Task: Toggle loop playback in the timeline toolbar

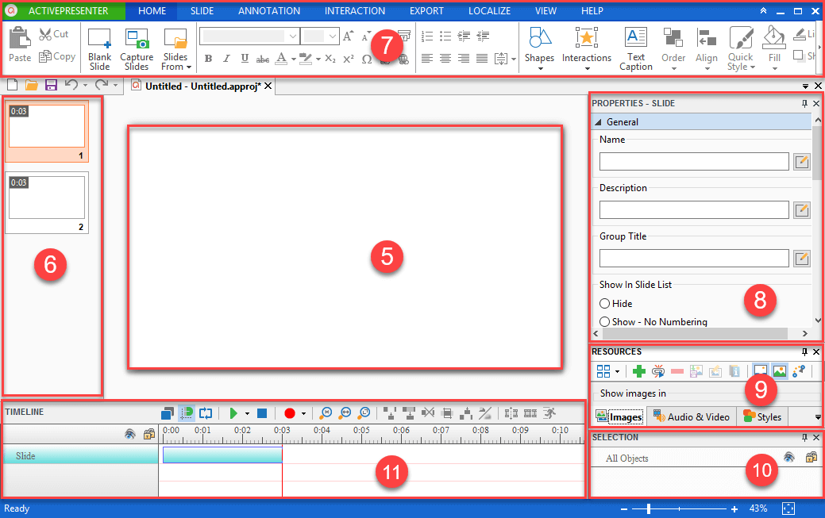Action: (x=206, y=413)
